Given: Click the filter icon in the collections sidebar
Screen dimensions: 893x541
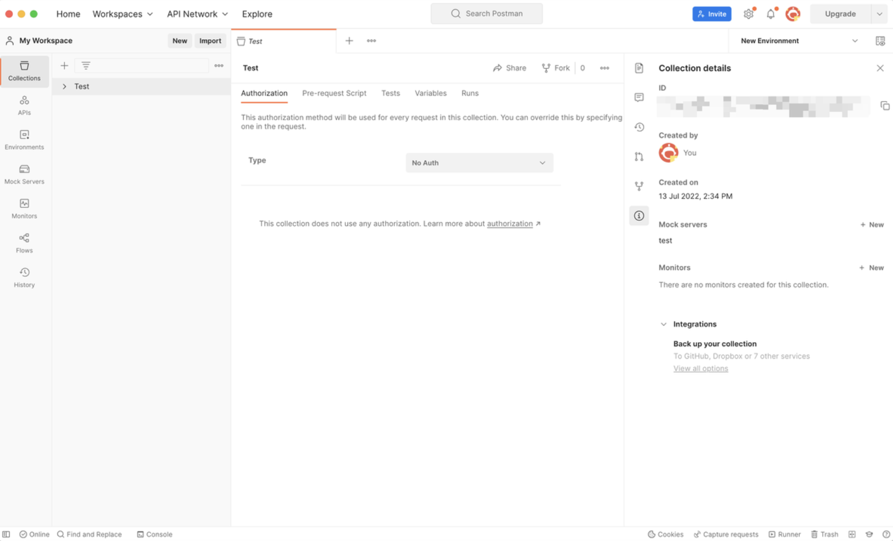Looking at the screenshot, I should (x=86, y=66).
